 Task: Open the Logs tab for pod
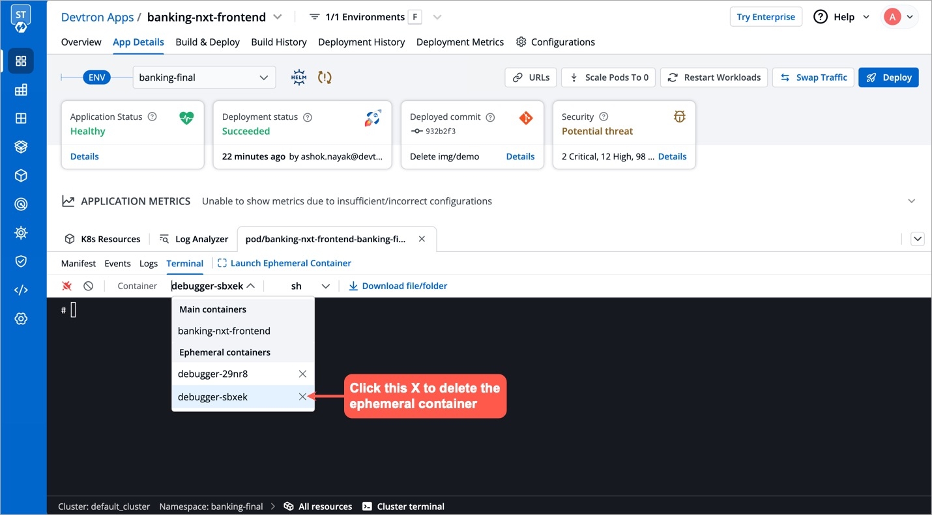(149, 263)
